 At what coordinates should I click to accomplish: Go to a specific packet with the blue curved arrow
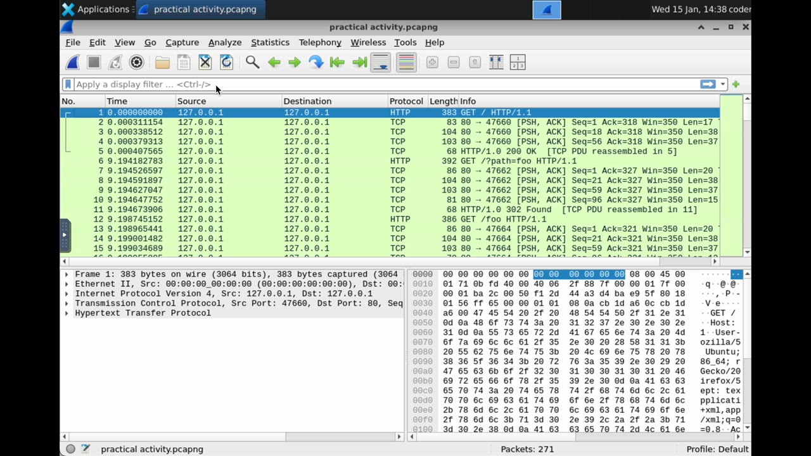[316, 62]
